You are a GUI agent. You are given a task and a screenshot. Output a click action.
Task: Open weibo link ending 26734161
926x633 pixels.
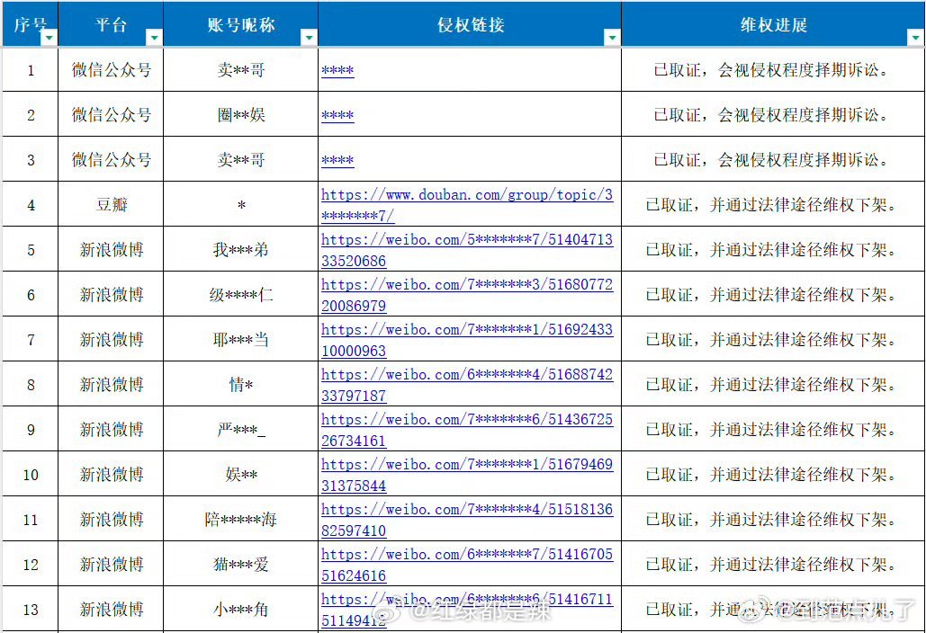click(467, 430)
